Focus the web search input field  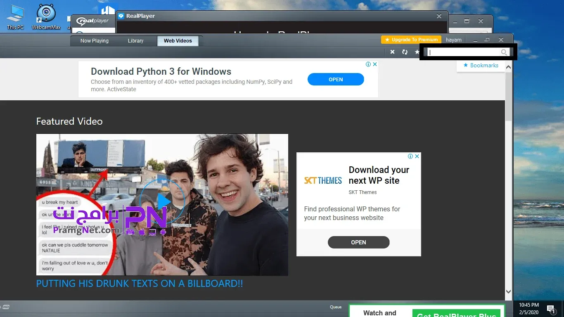(464, 52)
